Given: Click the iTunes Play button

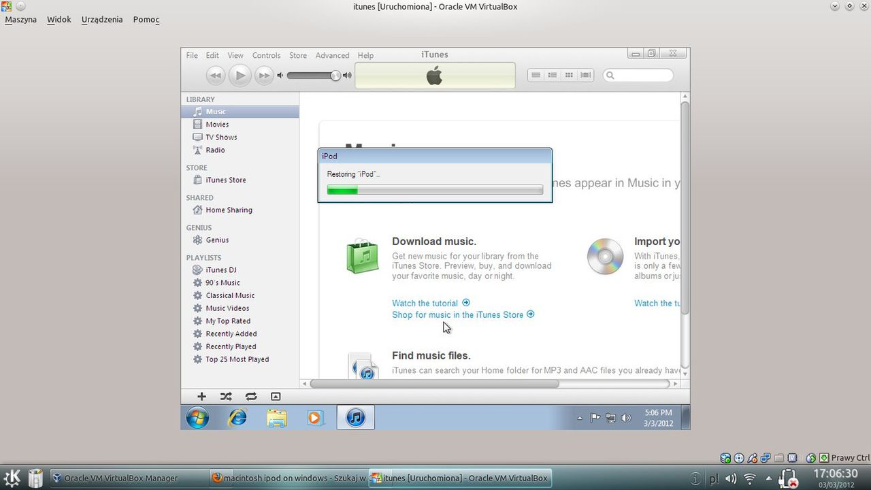Looking at the screenshot, I should (x=240, y=76).
